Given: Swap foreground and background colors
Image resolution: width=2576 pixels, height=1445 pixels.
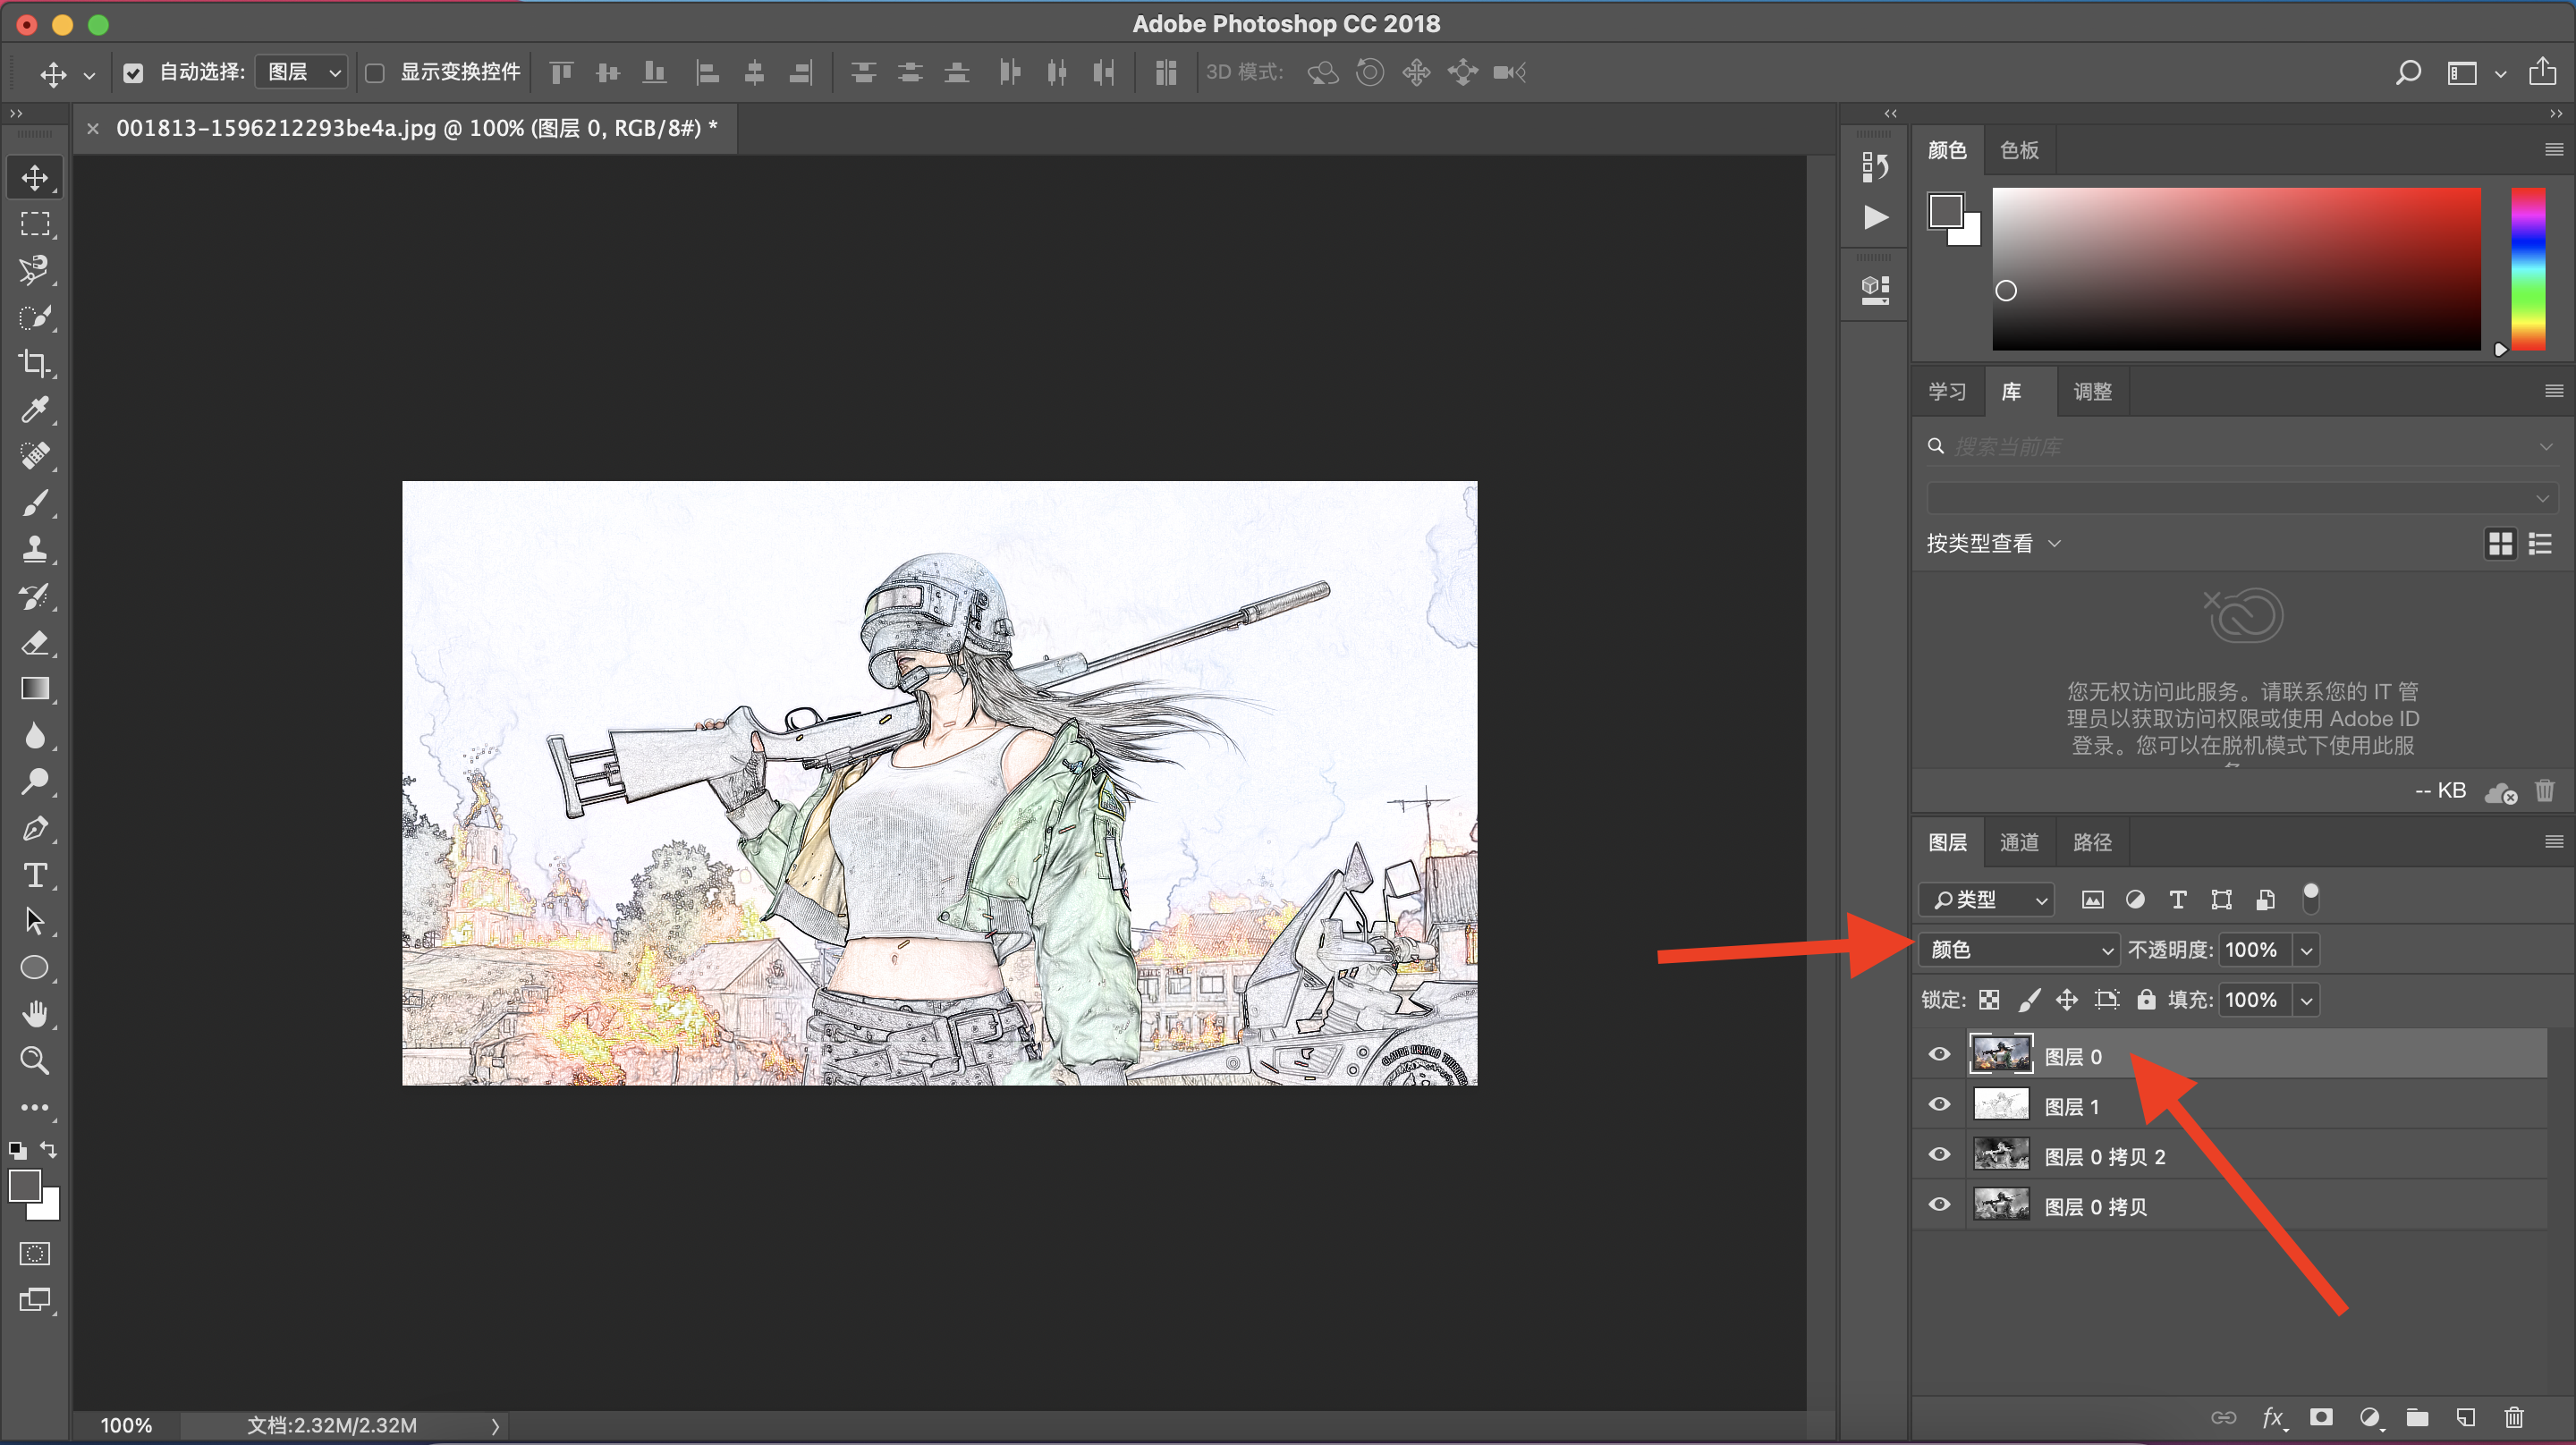Looking at the screenshot, I should click(x=48, y=1149).
